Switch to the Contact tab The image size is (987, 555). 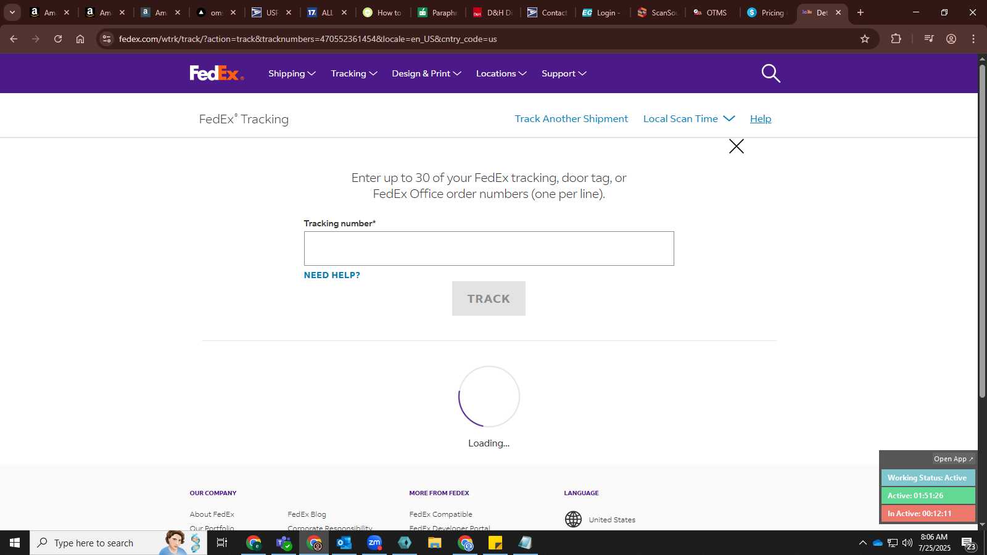tap(548, 12)
